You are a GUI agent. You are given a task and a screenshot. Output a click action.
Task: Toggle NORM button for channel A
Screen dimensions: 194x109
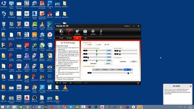coord(109,51)
